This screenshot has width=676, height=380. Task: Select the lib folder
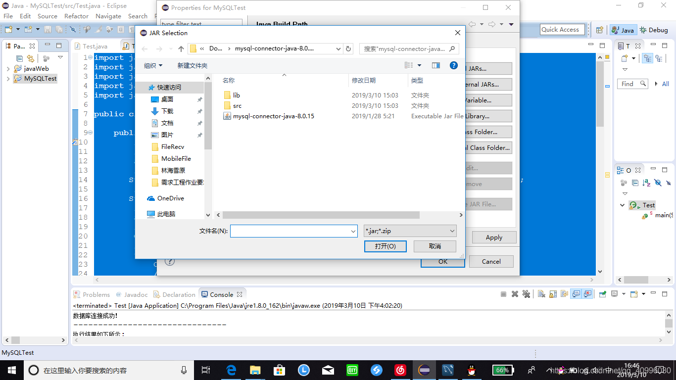tap(237, 95)
